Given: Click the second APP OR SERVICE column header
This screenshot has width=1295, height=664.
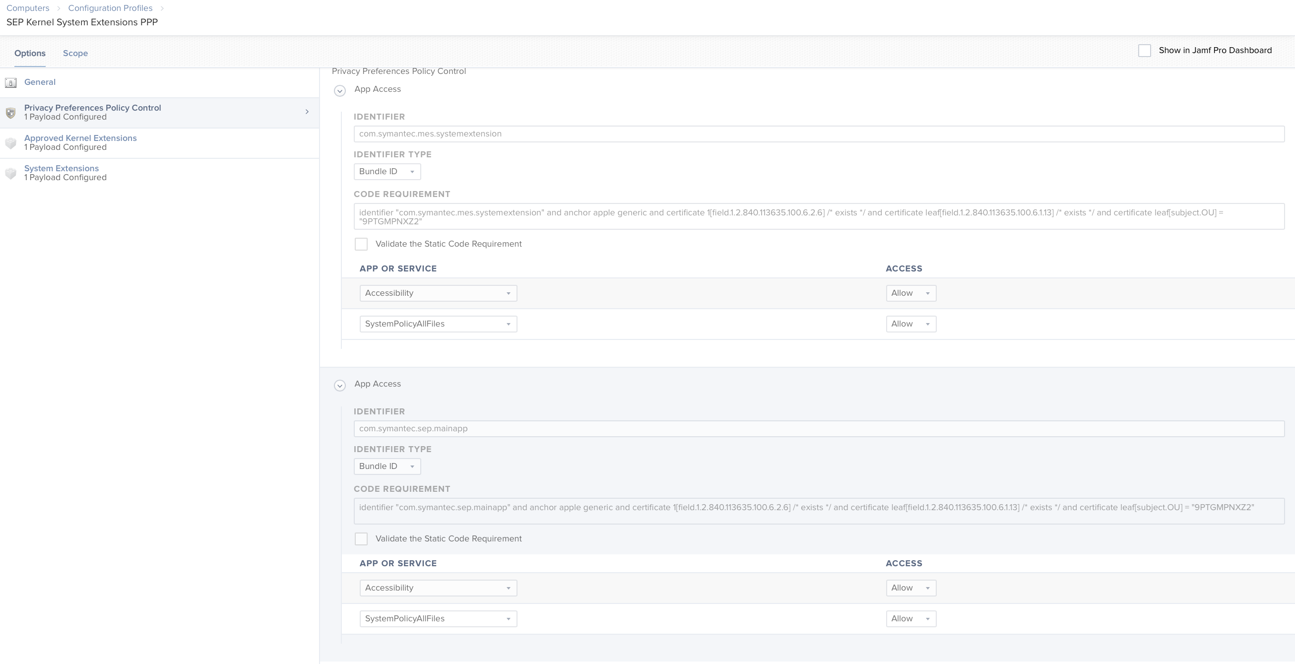Looking at the screenshot, I should coord(398,563).
